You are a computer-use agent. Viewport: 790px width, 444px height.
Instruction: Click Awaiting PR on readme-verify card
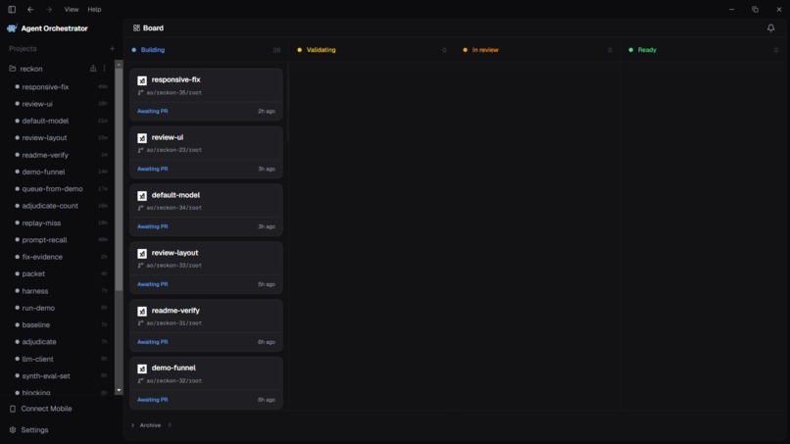152,342
